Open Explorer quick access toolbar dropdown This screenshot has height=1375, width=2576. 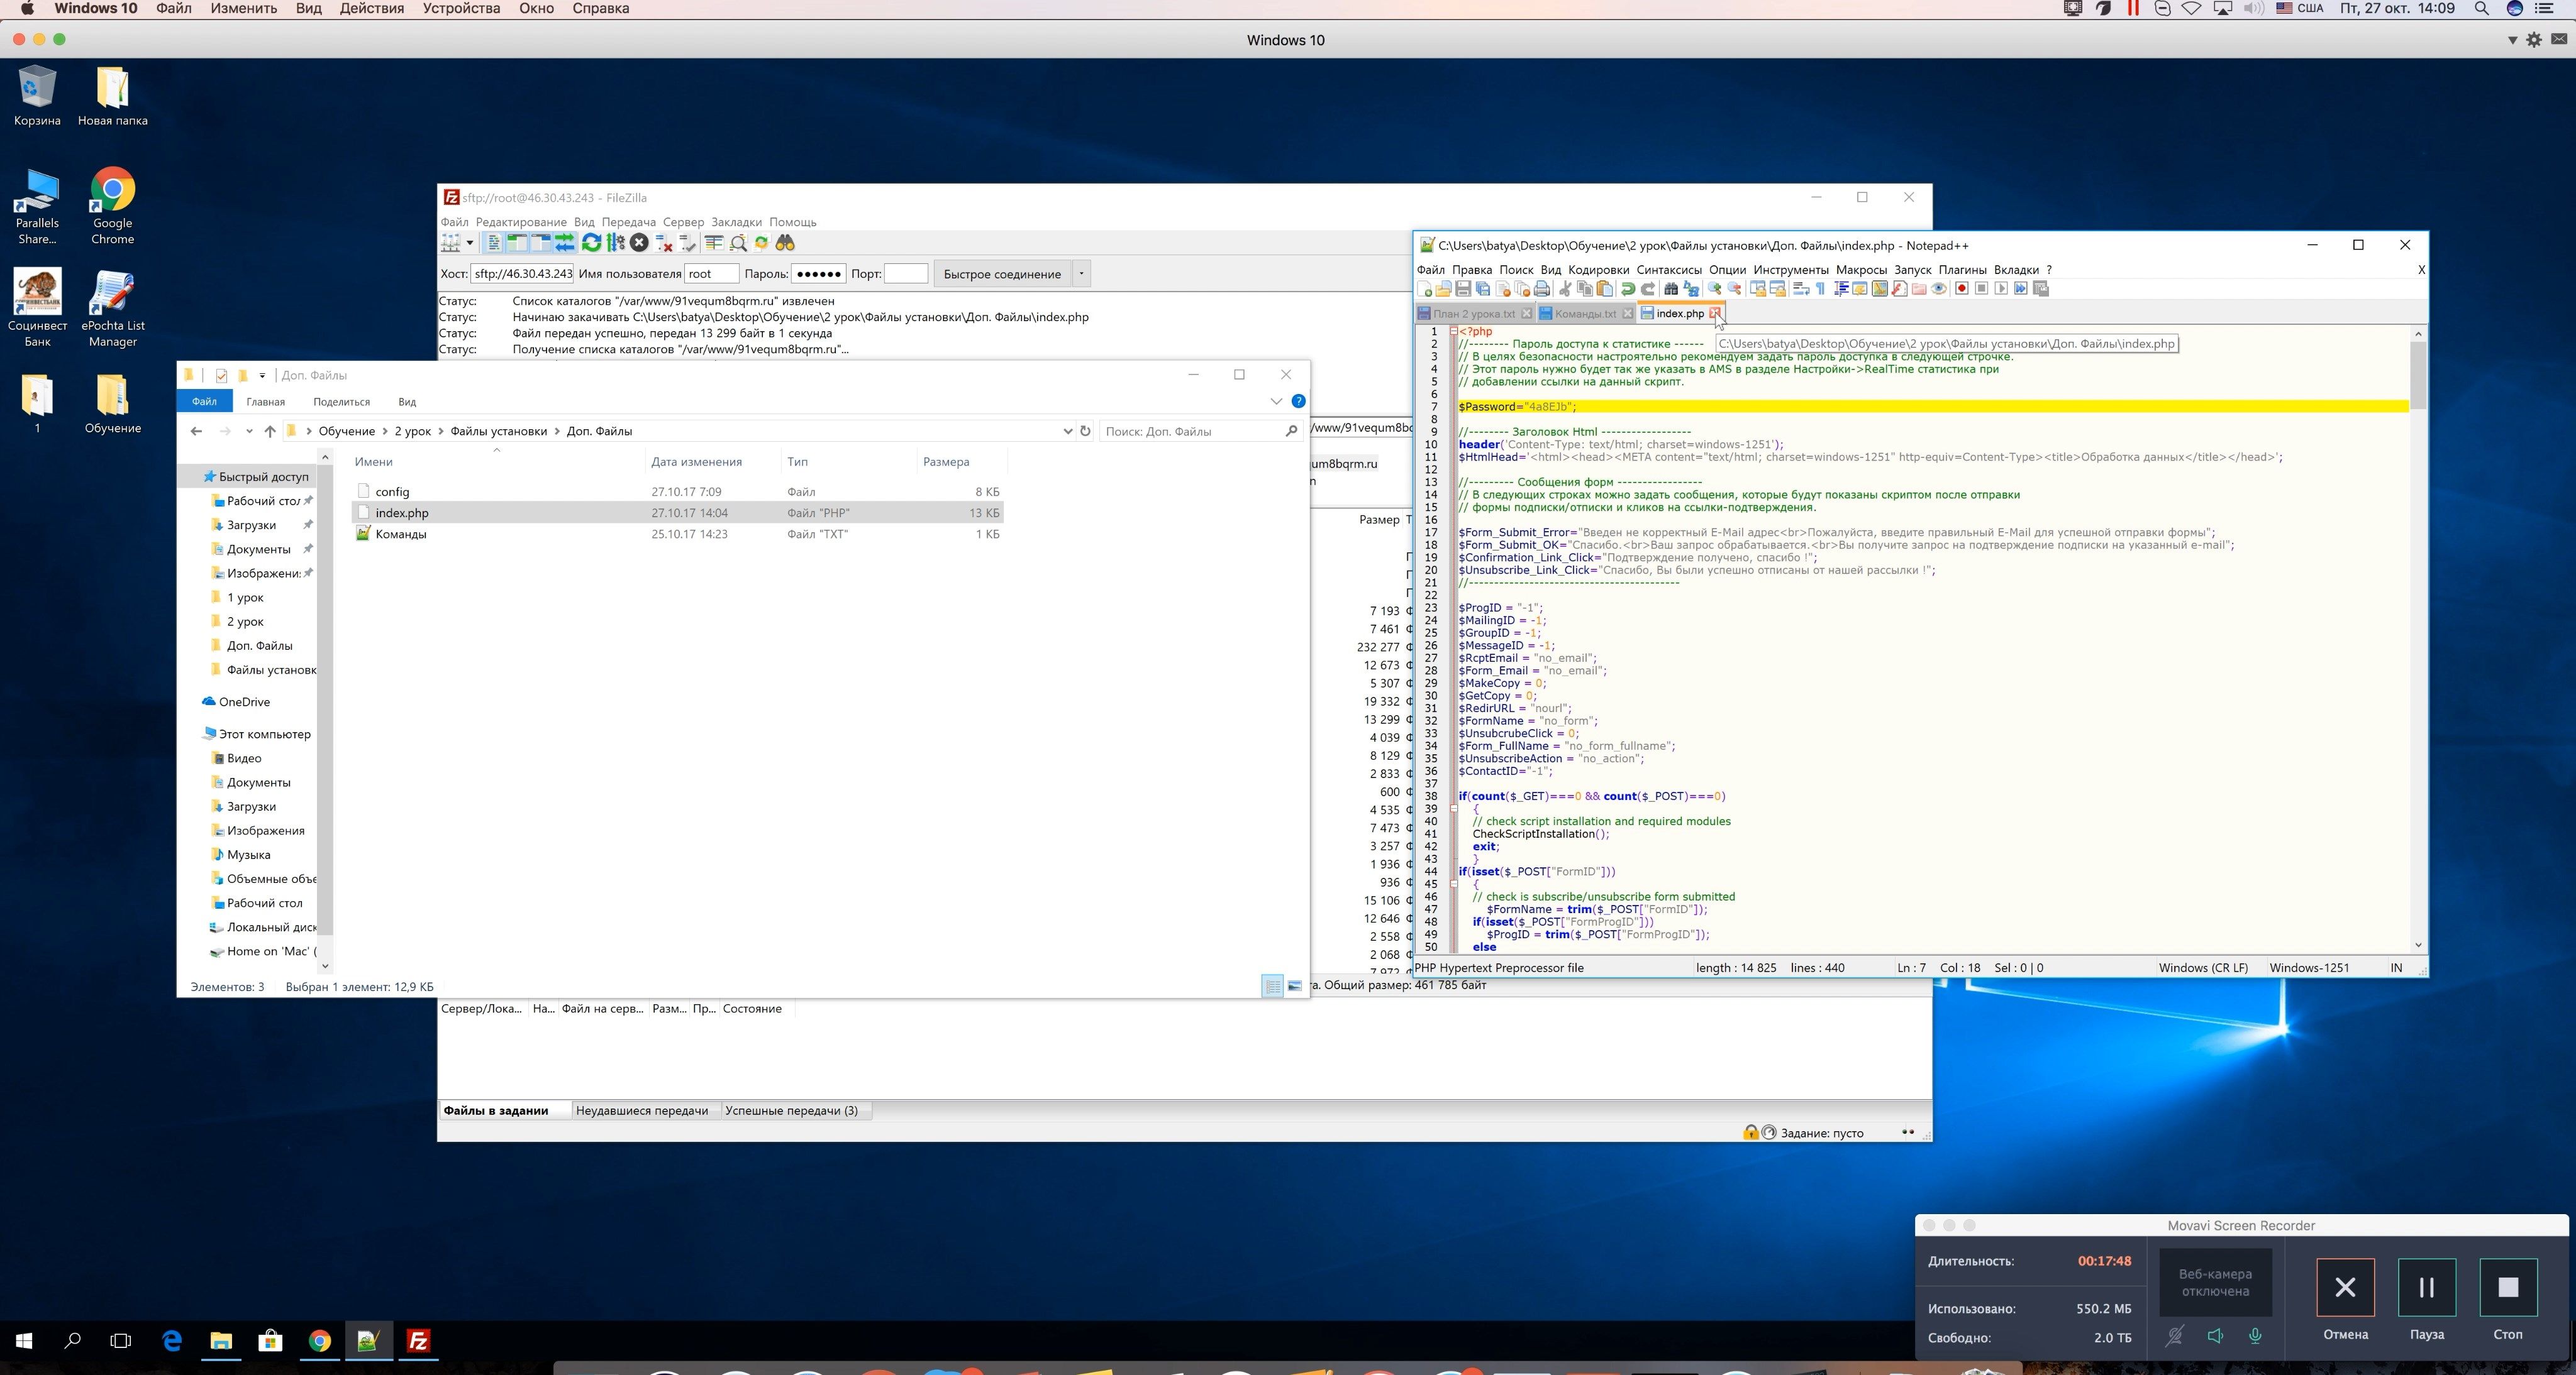[262, 376]
